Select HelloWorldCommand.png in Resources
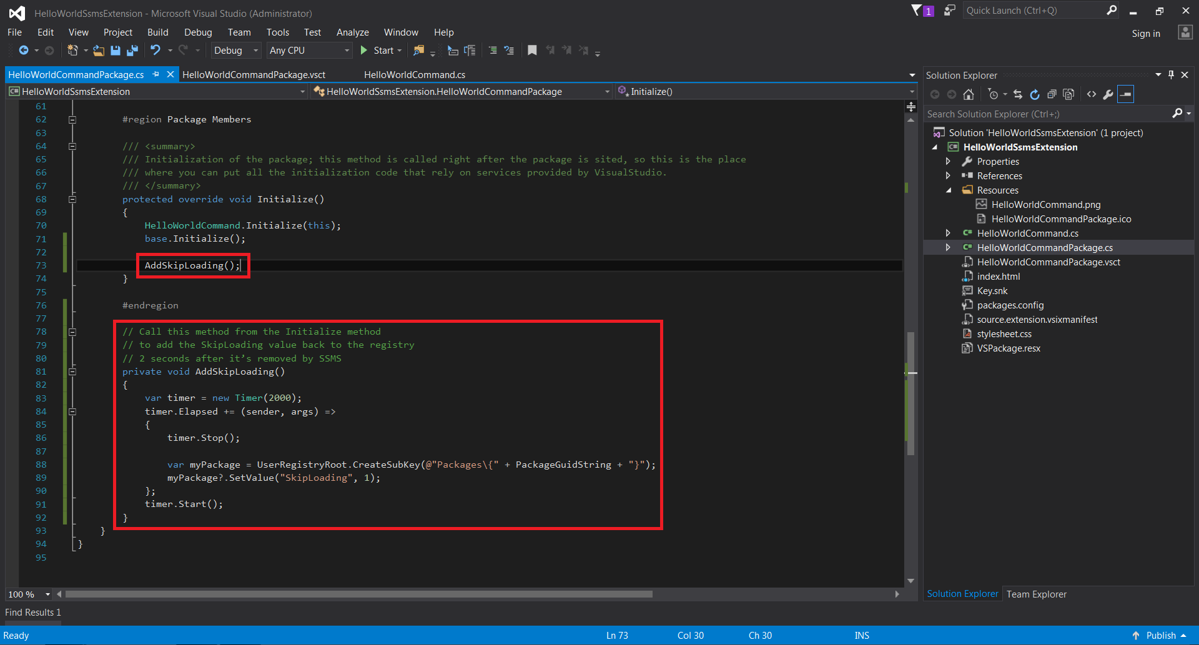This screenshot has height=645, width=1199. (1046, 205)
